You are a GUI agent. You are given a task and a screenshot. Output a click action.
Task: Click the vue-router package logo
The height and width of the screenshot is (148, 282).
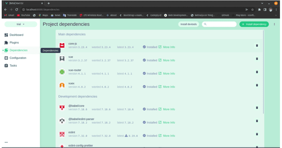coord(62,72)
